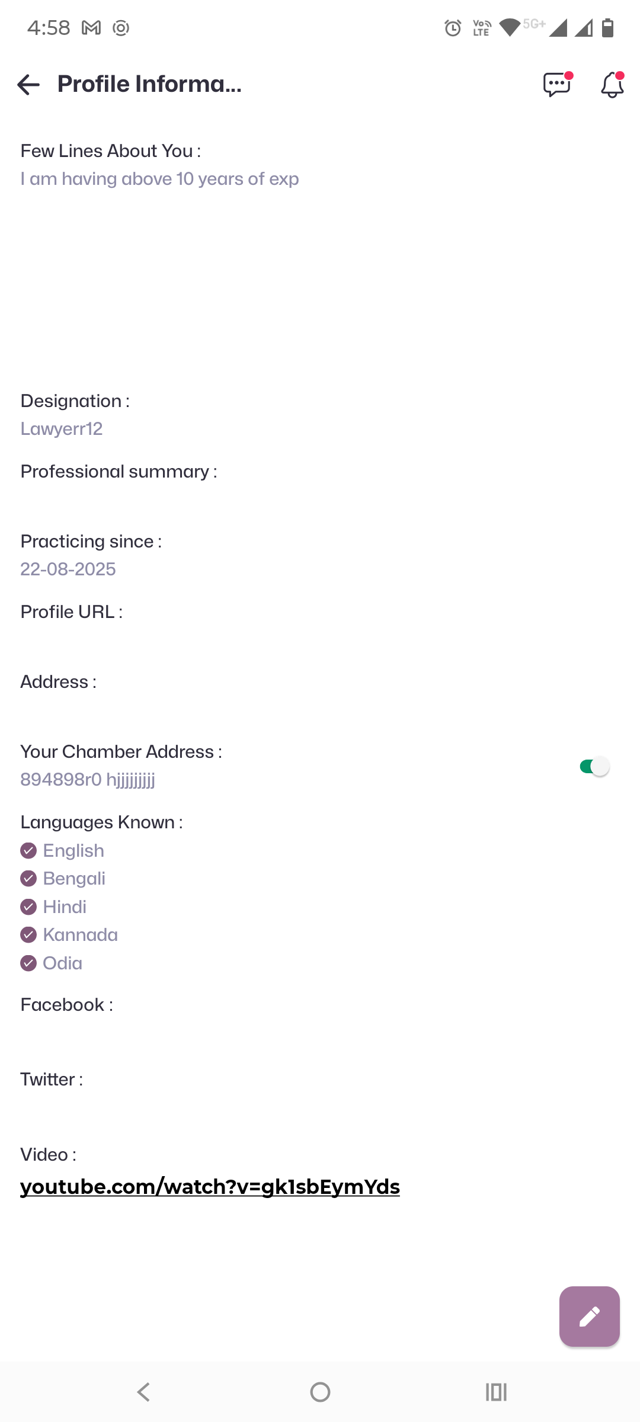Image resolution: width=640 pixels, height=1422 pixels.
Task: Tap the Practicing since date 22-08-2025
Action: click(68, 569)
